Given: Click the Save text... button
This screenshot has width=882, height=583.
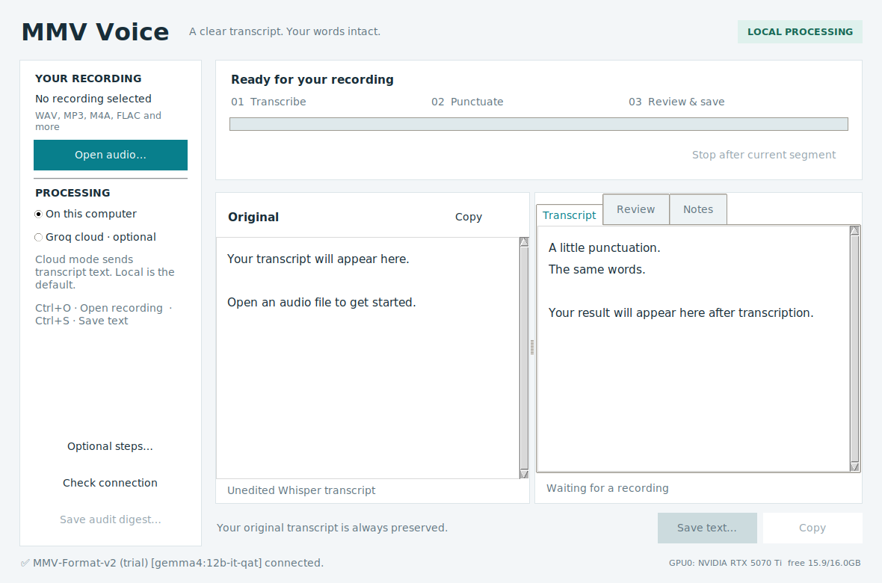Looking at the screenshot, I should (707, 528).
